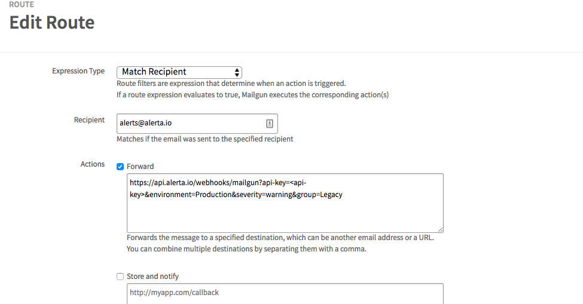
Task: Click the Forward checkbox label text
Action: (x=140, y=166)
